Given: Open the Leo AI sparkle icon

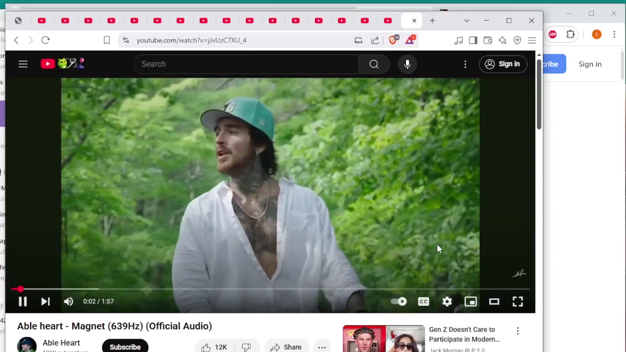Looking at the screenshot, I should click(502, 40).
